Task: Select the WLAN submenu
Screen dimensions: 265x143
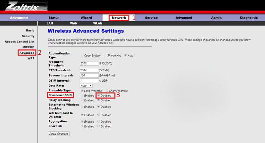Action: pyautogui.click(x=98, y=23)
